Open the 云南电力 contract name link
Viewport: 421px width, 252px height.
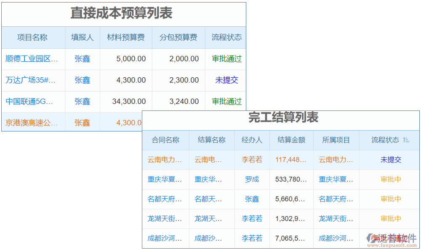[x=165, y=160]
